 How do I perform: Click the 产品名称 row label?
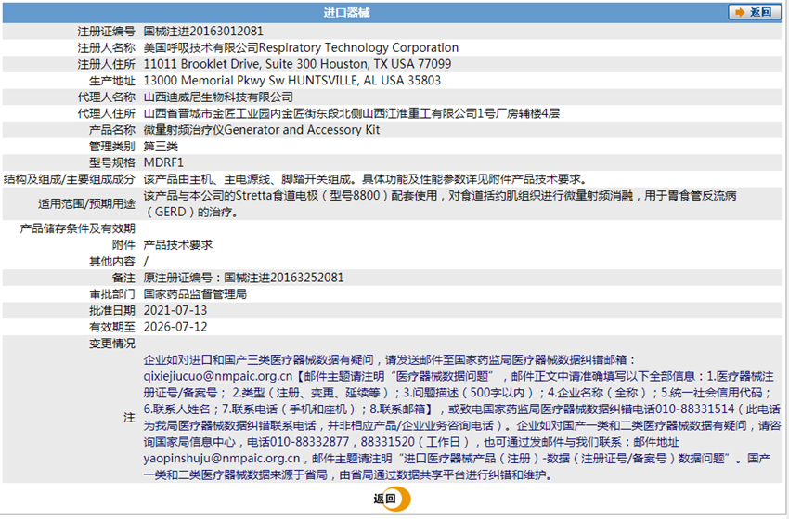(112, 130)
